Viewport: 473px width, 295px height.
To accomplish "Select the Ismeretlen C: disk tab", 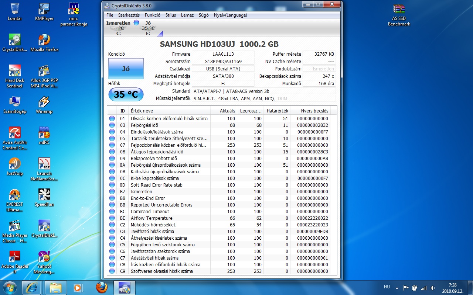I will pos(119,28).
